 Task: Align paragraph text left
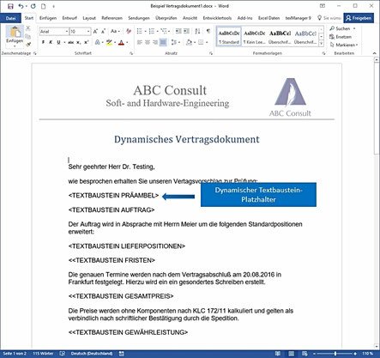140,42
